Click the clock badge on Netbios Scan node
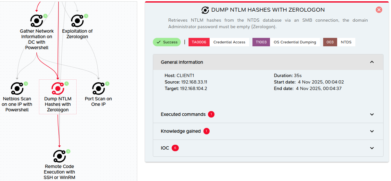This screenshot has width=391, height=181. 26,83
